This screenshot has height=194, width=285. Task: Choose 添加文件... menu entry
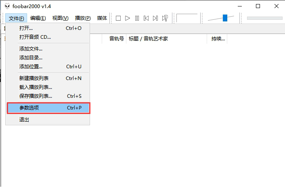[x=48, y=49]
